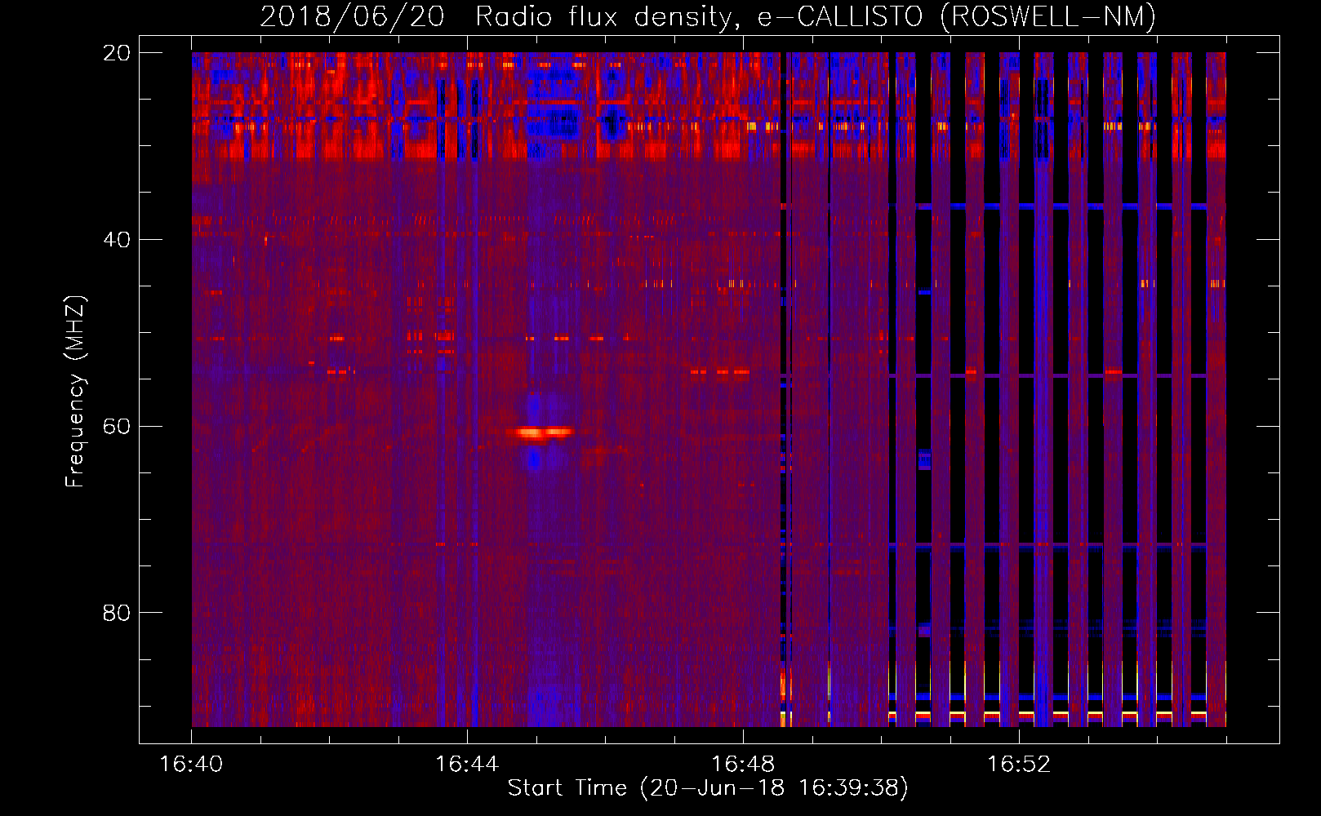Viewport: 1321px width, 816px height.
Task: Select the 16:48 time tick label
Action: [x=743, y=765]
